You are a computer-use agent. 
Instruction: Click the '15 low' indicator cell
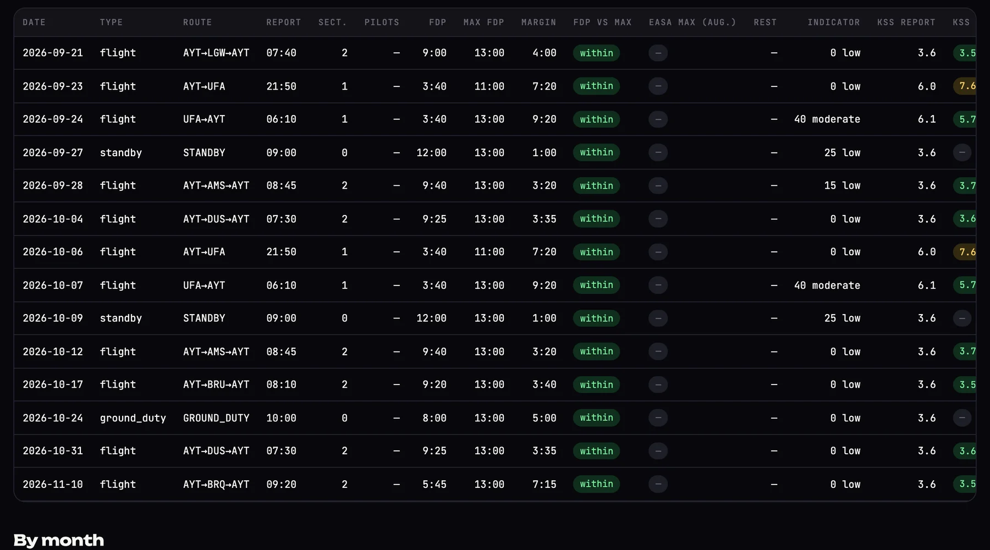[x=842, y=186]
